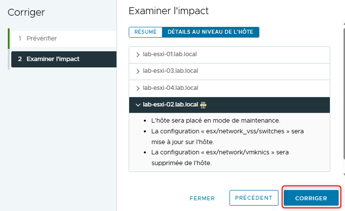345x211 pixels.
Task: Click the lab-esxi-01.lab.local host name text
Action: [x=170, y=54]
